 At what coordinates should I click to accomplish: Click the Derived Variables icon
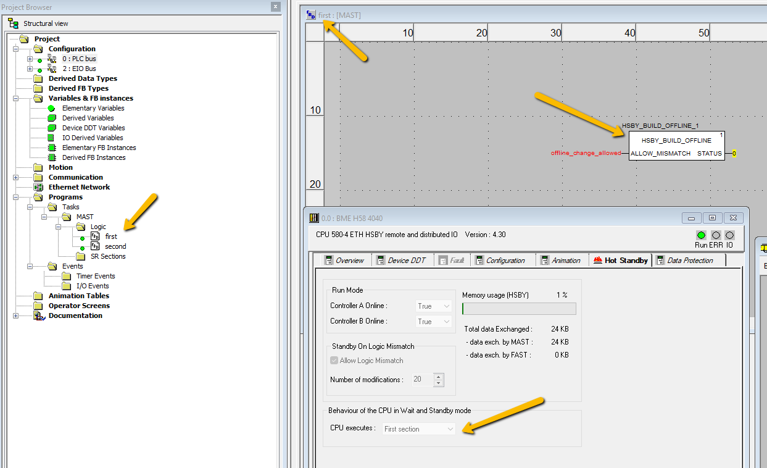[x=52, y=118]
